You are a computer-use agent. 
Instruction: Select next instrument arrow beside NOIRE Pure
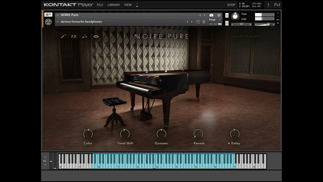(x=205, y=15)
